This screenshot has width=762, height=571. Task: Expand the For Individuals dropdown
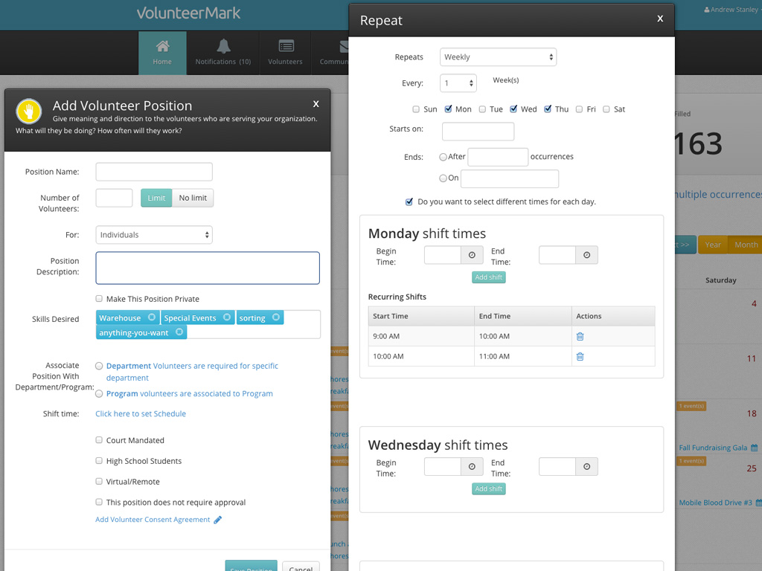[154, 235]
